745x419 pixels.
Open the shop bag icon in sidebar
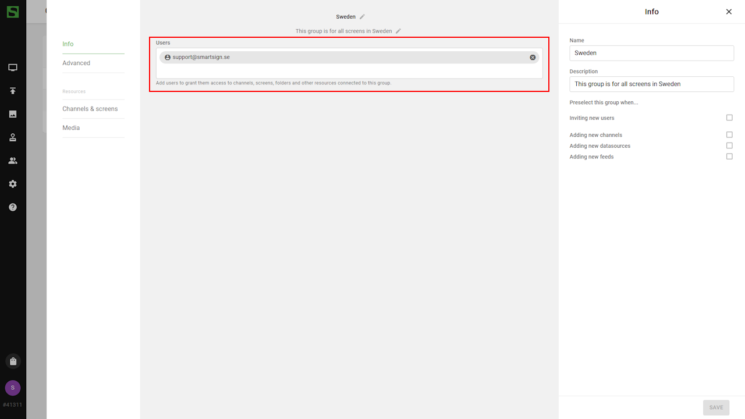click(x=13, y=361)
